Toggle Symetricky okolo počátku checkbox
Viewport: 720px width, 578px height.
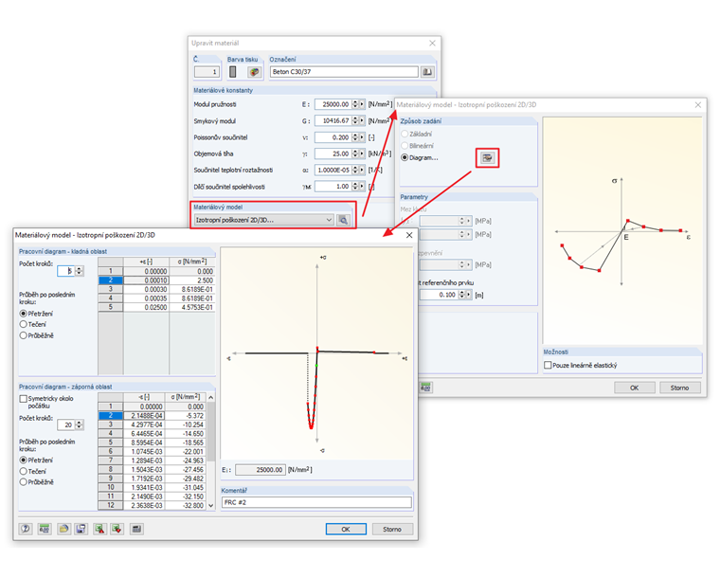(23, 399)
